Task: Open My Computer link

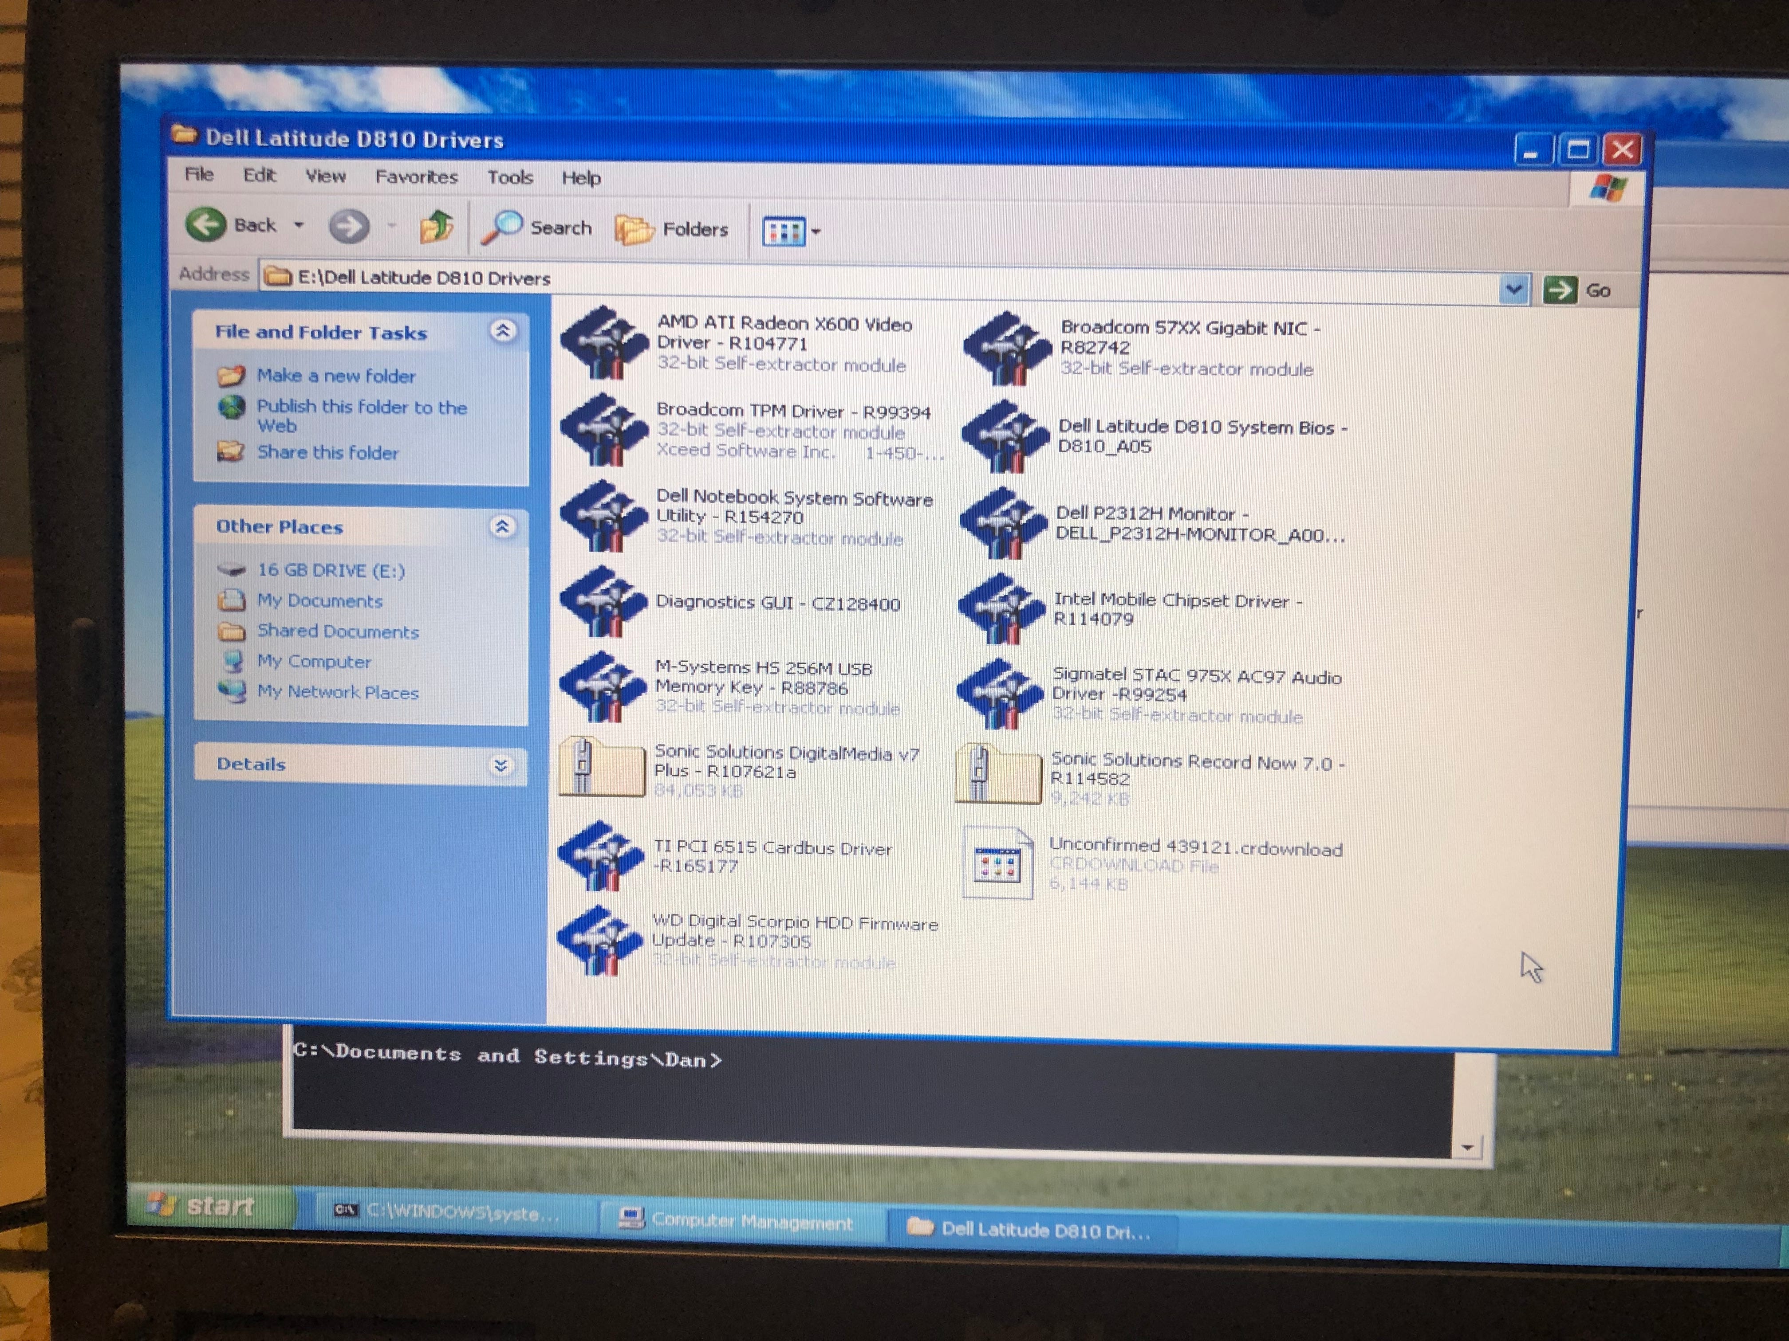Action: coord(314,661)
